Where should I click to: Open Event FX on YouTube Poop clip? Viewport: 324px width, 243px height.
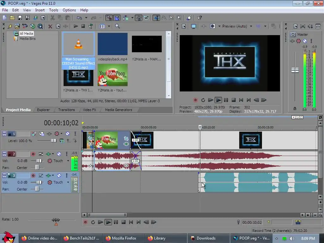click(126, 144)
